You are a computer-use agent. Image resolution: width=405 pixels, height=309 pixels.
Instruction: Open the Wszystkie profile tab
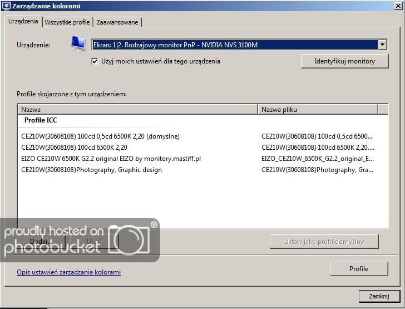coord(67,22)
